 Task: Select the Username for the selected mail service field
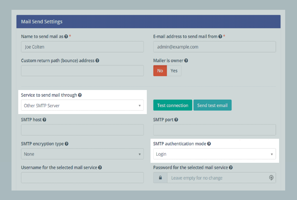(82, 178)
